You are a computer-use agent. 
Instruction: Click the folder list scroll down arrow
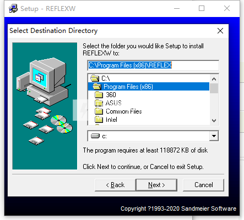coord(214,121)
